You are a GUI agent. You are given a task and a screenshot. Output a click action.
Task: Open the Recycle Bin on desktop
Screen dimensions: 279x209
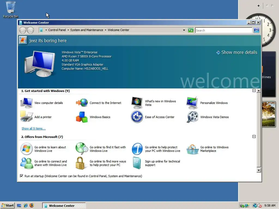tap(11, 10)
